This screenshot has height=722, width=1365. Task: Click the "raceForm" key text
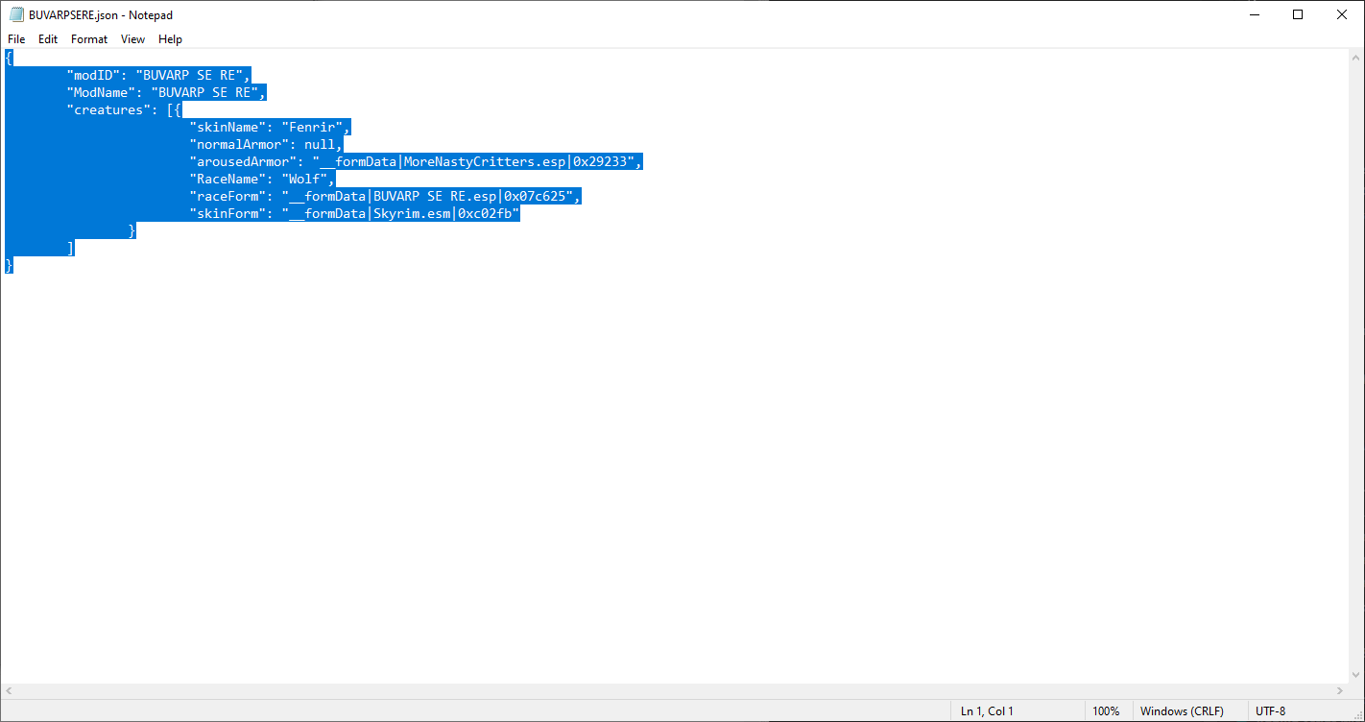(227, 196)
